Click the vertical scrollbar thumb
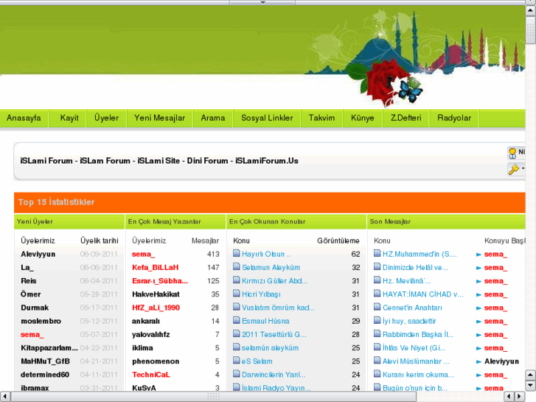 531,30
